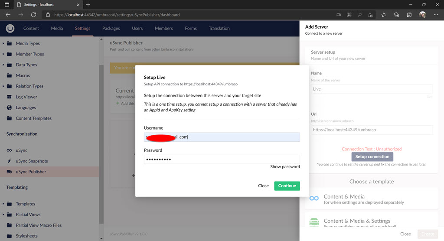
Task: Close the Setup Live dialog
Action: (x=263, y=186)
